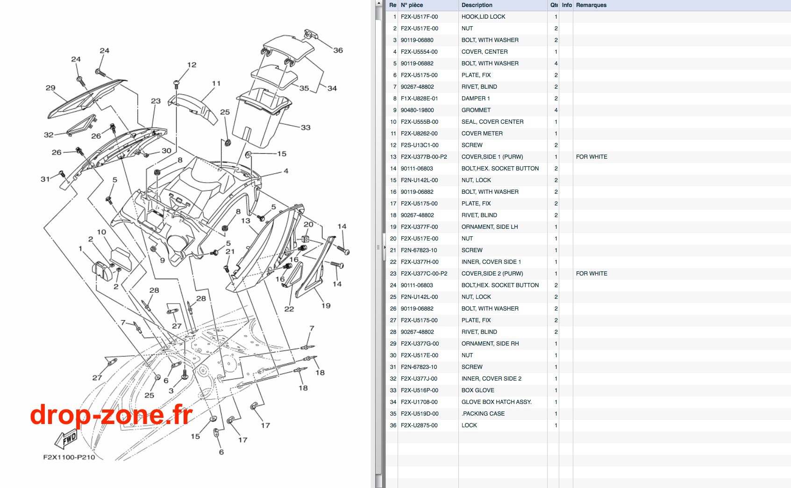Click the "Re" column header
Image resolution: width=791 pixels, height=488 pixels.
392,5
